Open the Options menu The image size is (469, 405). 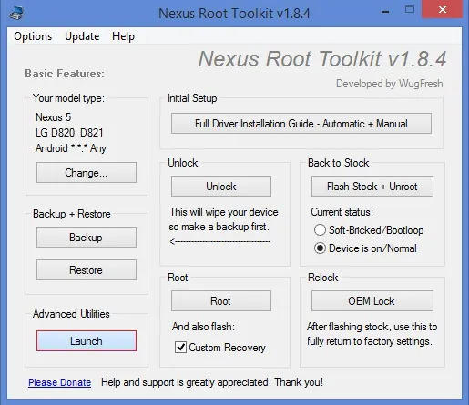click(33, 36)
